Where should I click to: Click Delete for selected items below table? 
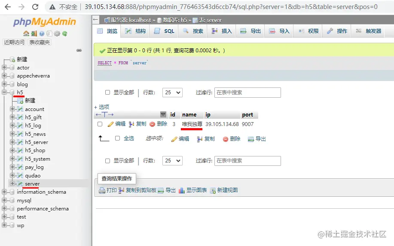click(232, 139)
